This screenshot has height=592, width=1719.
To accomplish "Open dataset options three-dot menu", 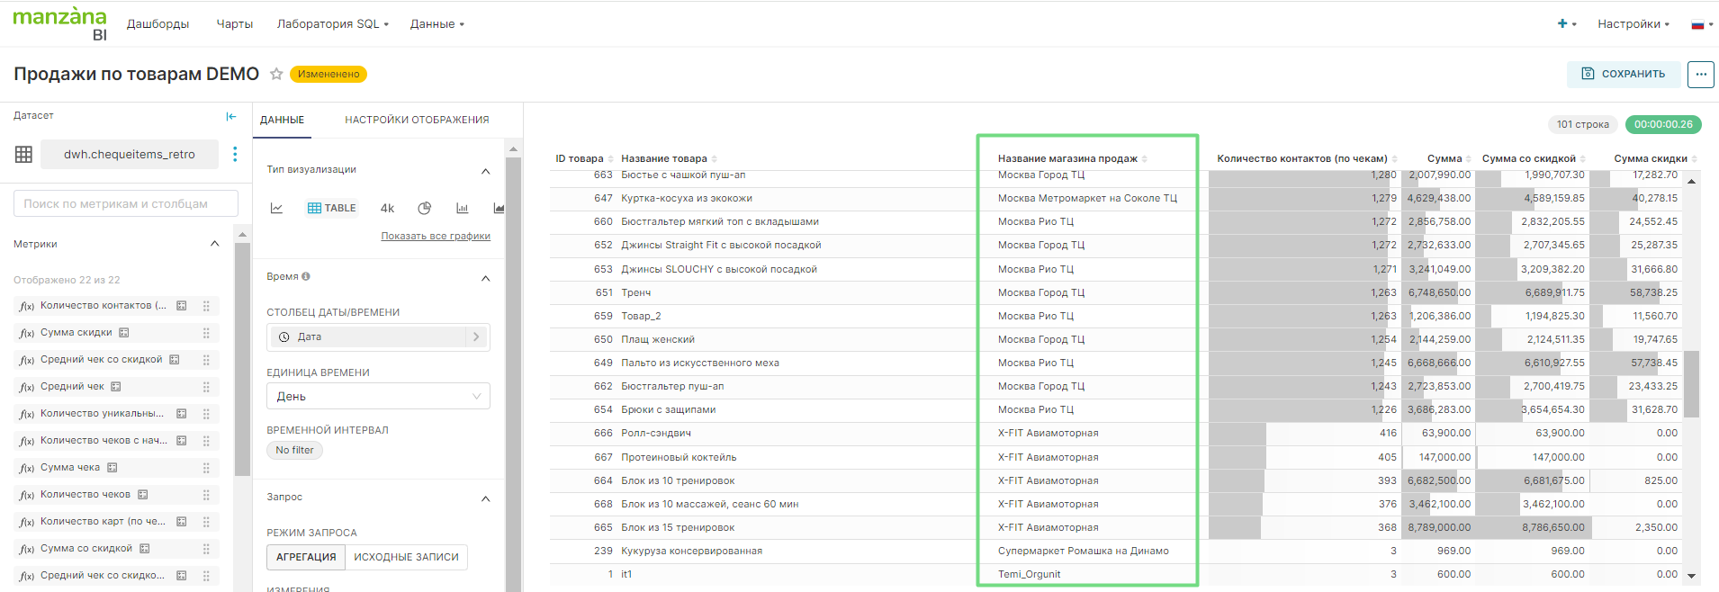I will point(235,154).
